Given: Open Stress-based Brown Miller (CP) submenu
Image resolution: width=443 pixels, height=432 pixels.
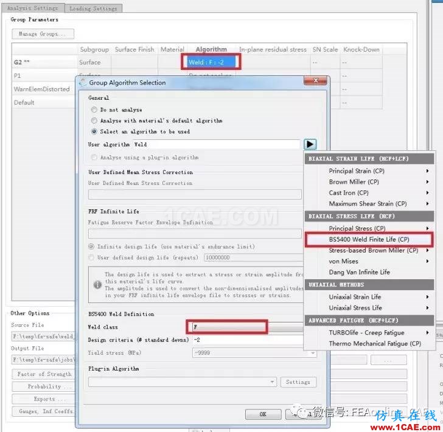Looking at the screenshot, I should (369, 250).
